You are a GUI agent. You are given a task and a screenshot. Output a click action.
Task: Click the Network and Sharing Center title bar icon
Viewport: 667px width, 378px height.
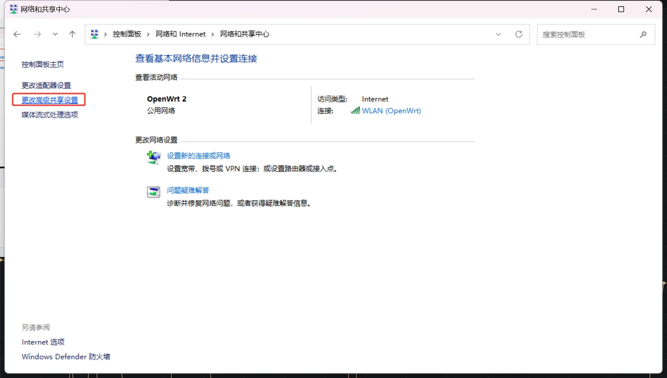(13, 8)
